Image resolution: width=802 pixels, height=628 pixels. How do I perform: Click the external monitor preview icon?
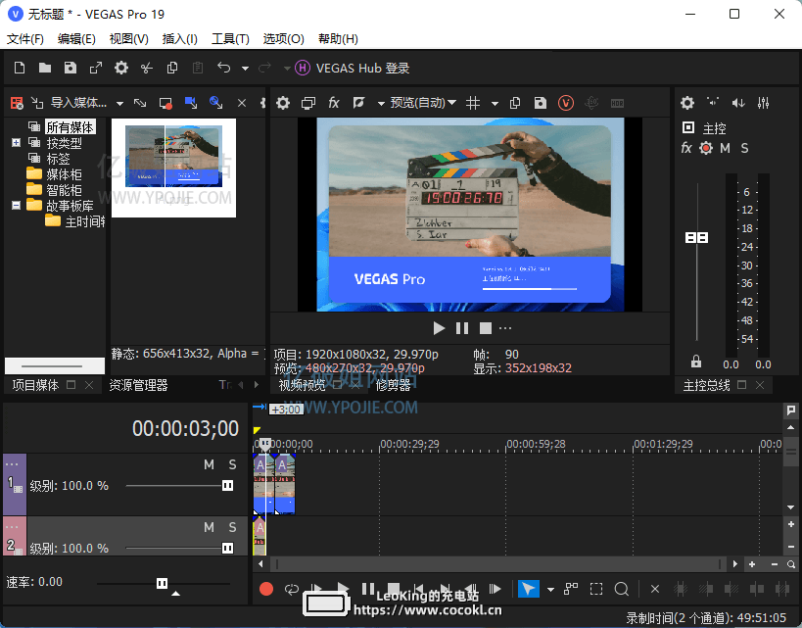(x=307, y=104)
